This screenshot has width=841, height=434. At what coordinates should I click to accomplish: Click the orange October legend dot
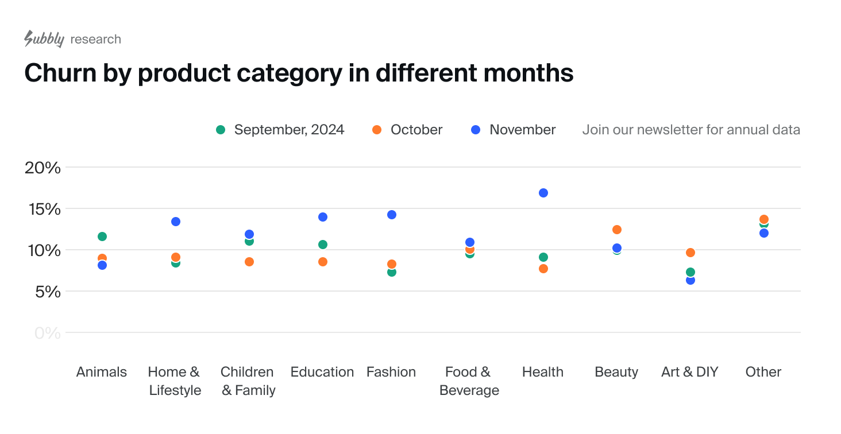click(377, 130)
